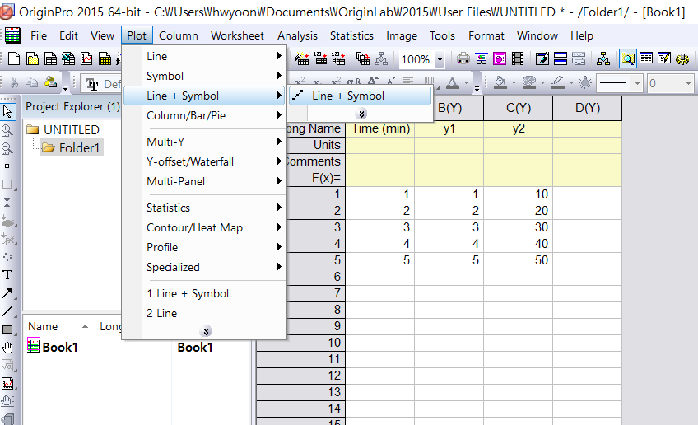This screenshot has height=425, width=698.
Task: Click the Print icon
Action: 463,58
